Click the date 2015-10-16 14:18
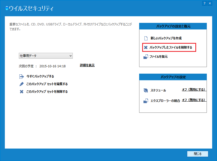 52,66
